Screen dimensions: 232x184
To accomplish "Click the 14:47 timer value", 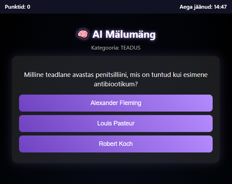I will click(220, 7).
